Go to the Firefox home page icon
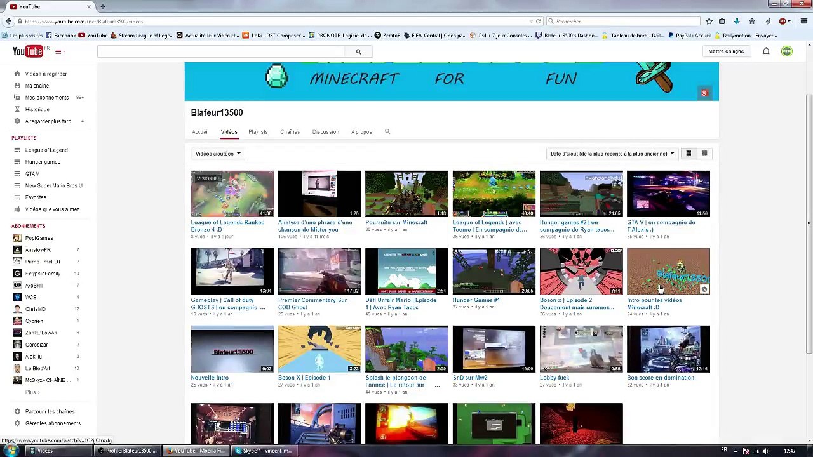The width and height of the screenshot is (813, 457). click(x=752, y=22)
